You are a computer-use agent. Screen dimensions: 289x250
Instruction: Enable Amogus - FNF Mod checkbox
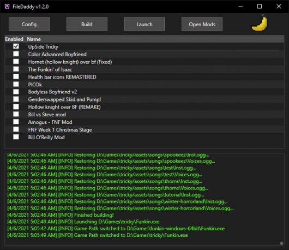[x=16, y=122]
